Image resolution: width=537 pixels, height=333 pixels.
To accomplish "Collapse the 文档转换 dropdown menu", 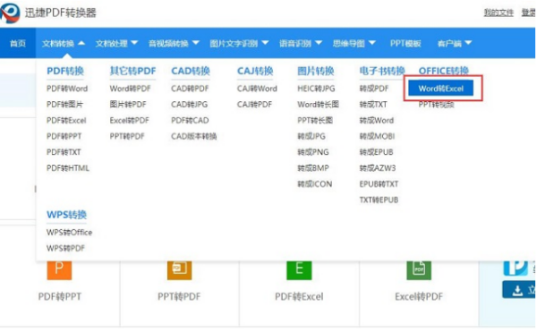I will [64, 43].
